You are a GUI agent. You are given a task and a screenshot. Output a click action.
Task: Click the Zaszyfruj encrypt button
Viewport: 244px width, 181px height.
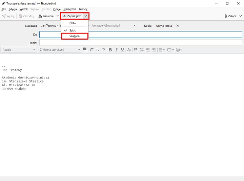point(26,16)
